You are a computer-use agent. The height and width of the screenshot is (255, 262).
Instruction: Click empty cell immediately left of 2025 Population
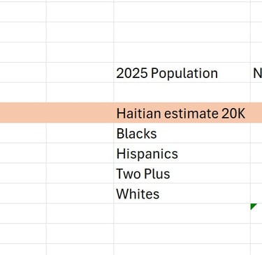[80, 72]
